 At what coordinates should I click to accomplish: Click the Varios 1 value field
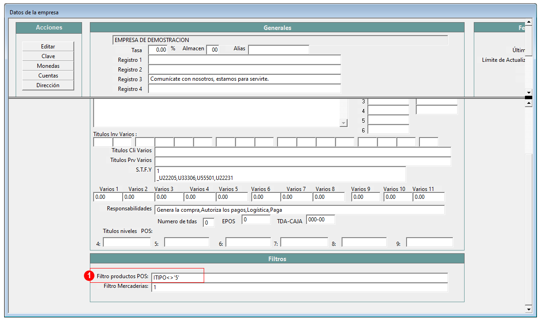[107, 197]
